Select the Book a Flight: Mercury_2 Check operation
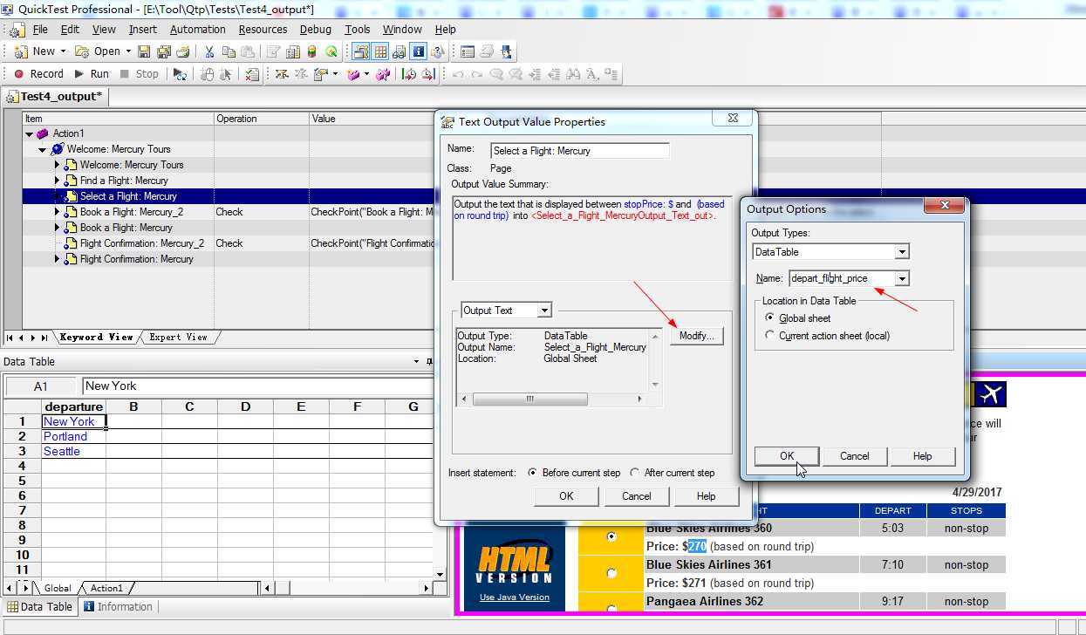 pyautogui.click(x=262, y=212)
